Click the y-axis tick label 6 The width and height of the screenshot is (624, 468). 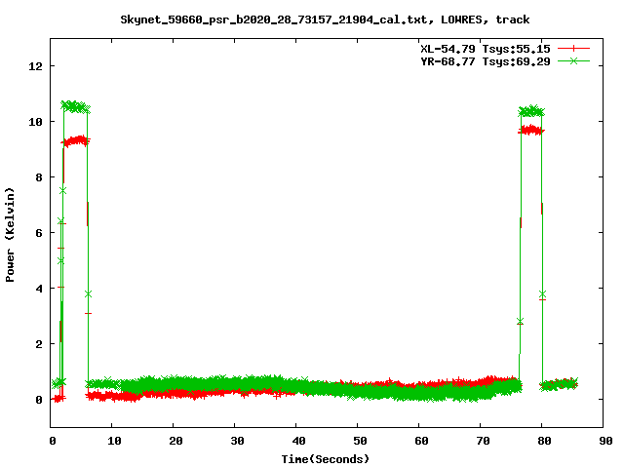point(39,233)
